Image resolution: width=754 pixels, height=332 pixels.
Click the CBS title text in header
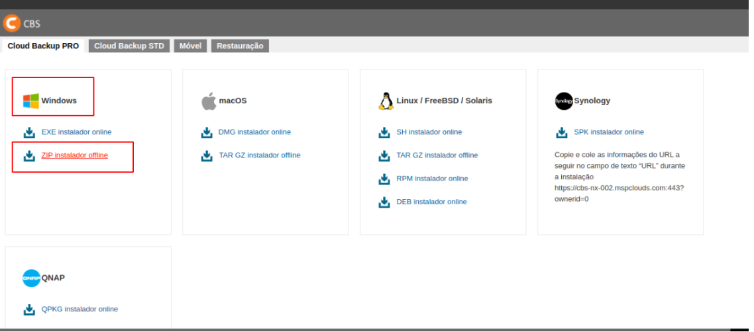[x=32, y=24]
